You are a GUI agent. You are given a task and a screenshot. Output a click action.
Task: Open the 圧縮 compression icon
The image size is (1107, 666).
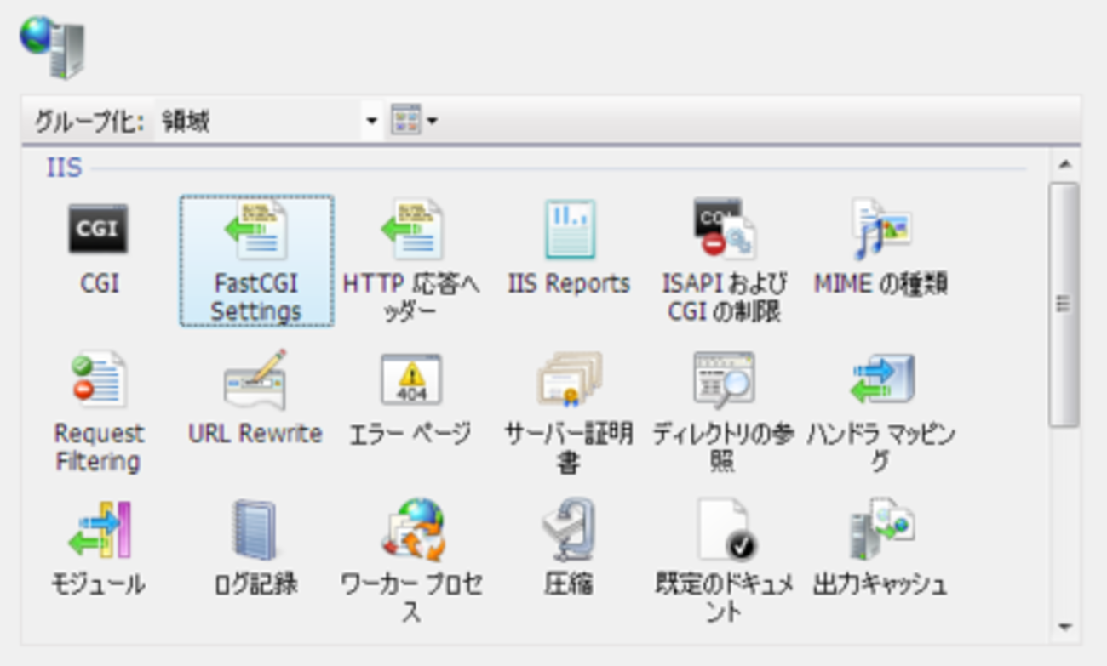pos(569,529)
